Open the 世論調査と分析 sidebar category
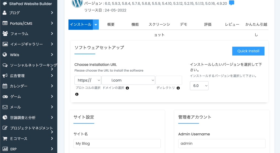This screenshot has width=280, height=153. click(x=28, y=117)
